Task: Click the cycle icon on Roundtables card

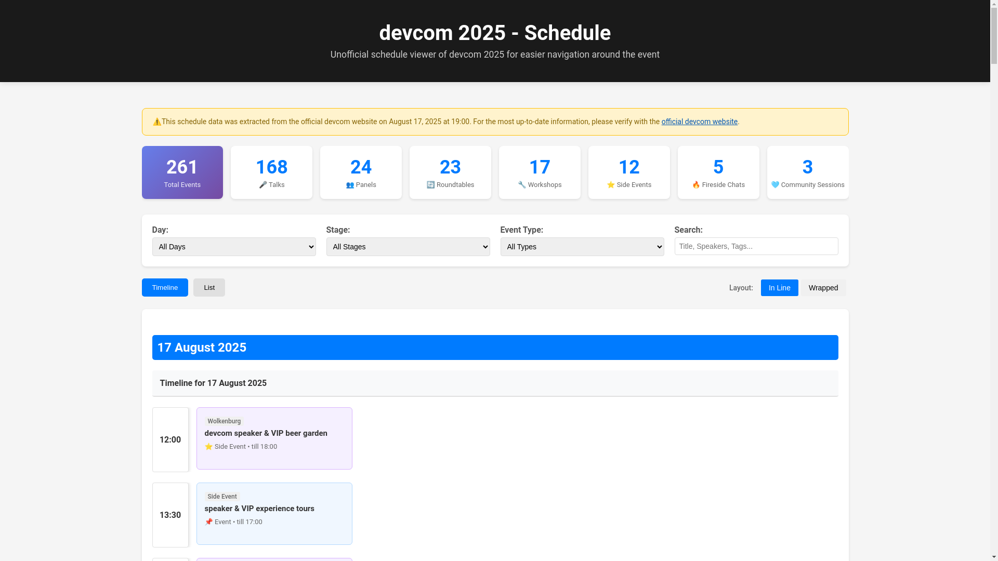Action: [430, 185]
